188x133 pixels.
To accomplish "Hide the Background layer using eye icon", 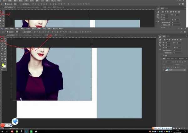I will [164, 70].
